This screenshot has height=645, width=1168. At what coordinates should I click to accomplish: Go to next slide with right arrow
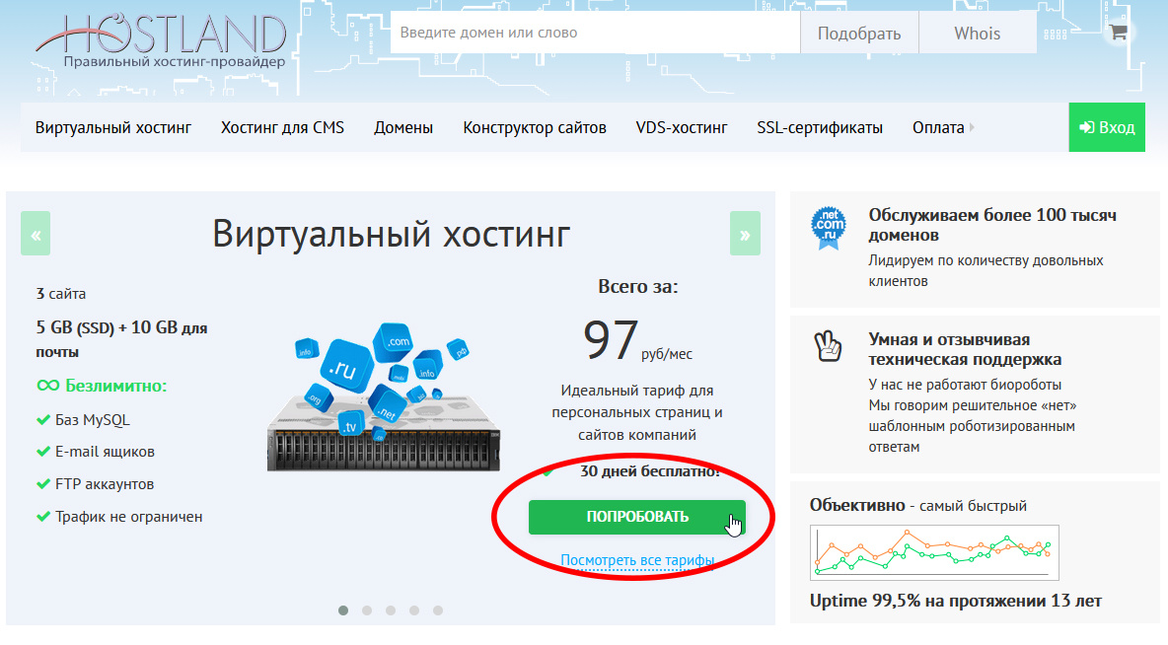745,233
